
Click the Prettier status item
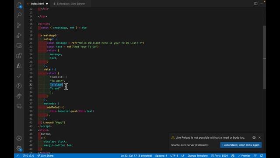click(244, 156)
